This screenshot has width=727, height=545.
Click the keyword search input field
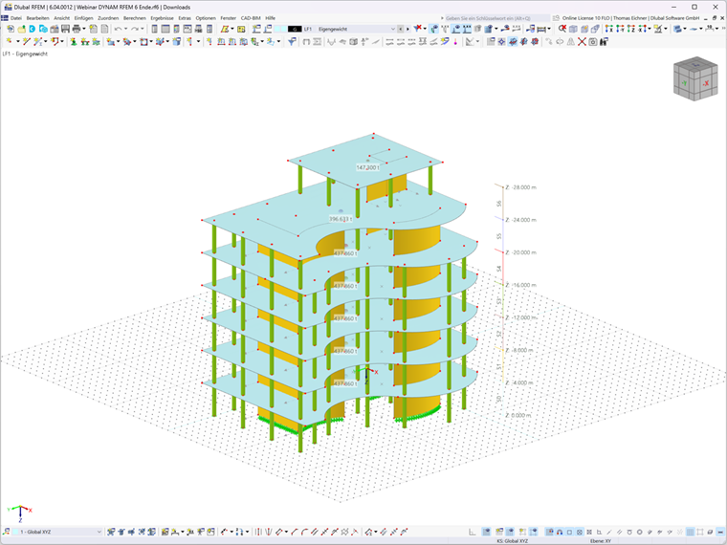[x=496, y=18]
